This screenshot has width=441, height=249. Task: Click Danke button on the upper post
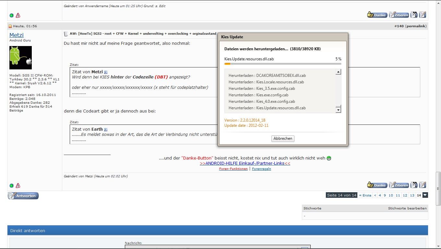coord(377,15)
